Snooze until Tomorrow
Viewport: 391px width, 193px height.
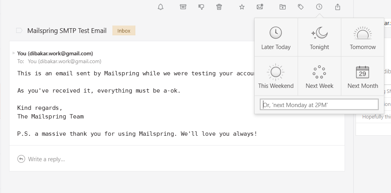point(363,37)
